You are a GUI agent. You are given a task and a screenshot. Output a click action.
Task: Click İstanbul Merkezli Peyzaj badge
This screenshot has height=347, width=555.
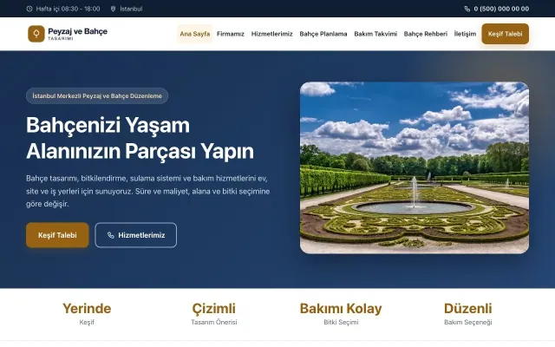tap(97, 96)
